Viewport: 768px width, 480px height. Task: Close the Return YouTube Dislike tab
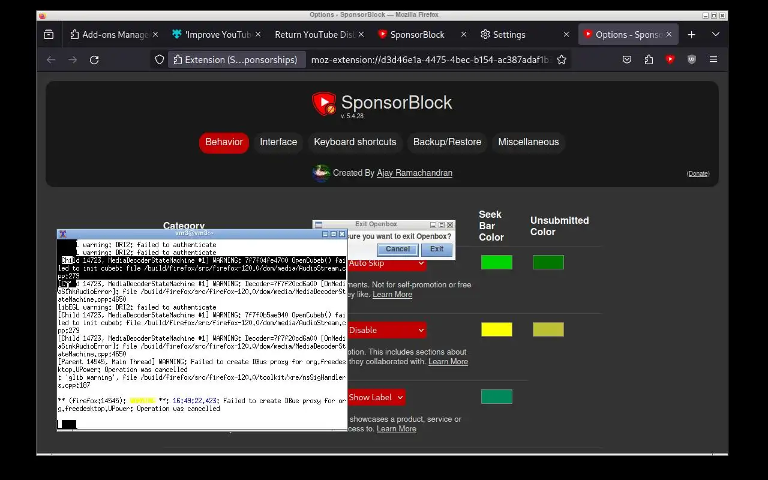(361, 35)
